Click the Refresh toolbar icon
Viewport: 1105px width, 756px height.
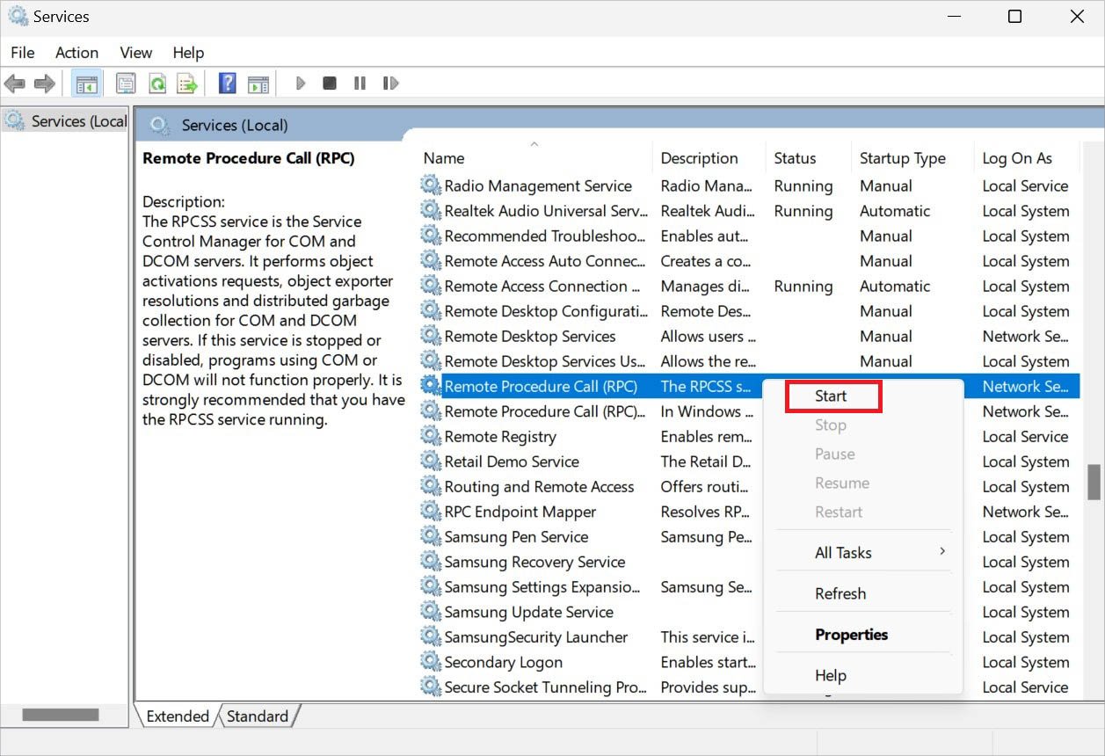[158, 83]
